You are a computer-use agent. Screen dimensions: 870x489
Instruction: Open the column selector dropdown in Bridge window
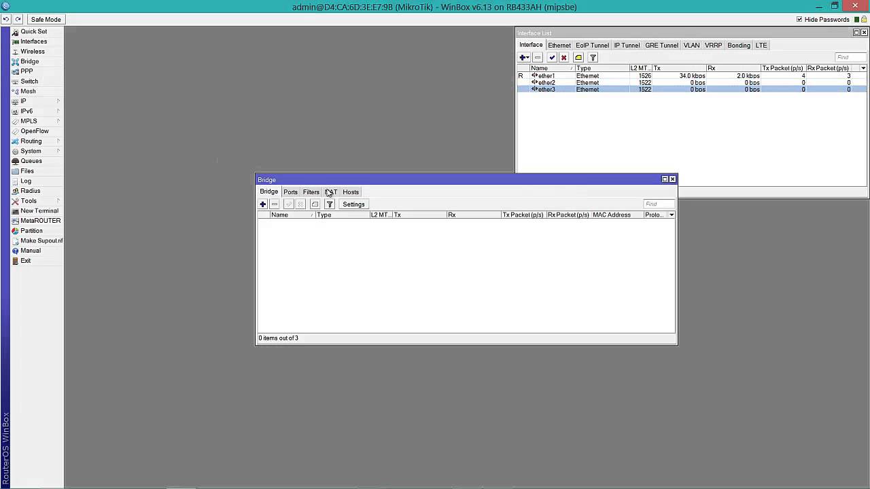672,215
